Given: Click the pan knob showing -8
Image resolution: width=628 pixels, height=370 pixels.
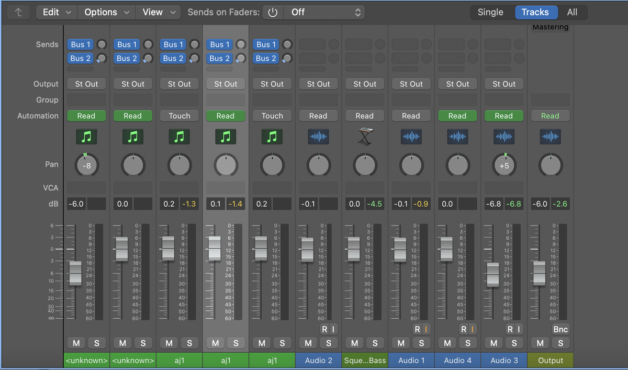Looking at the screenshot, I should [86, 165].
